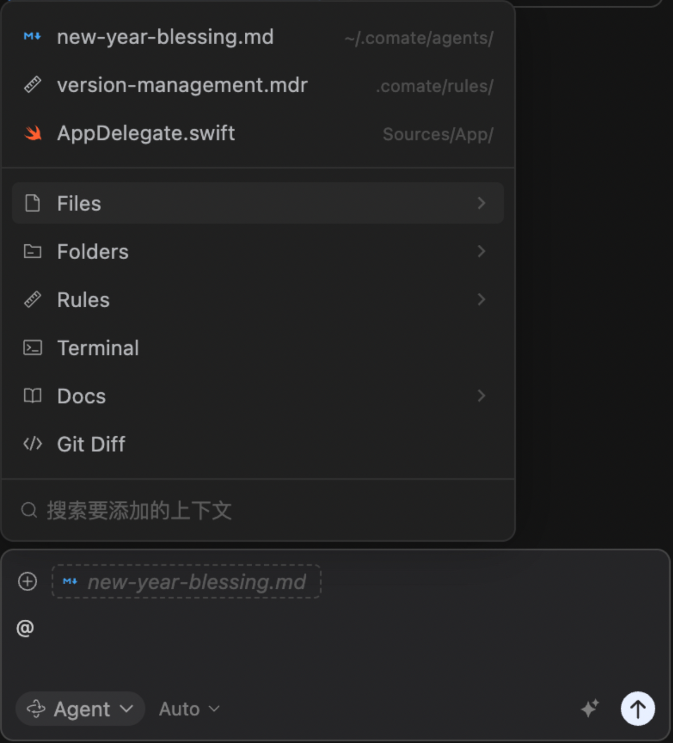The image size is (673, 743).
Task: Choose Git Diff from the context menu
Action: 91,444
